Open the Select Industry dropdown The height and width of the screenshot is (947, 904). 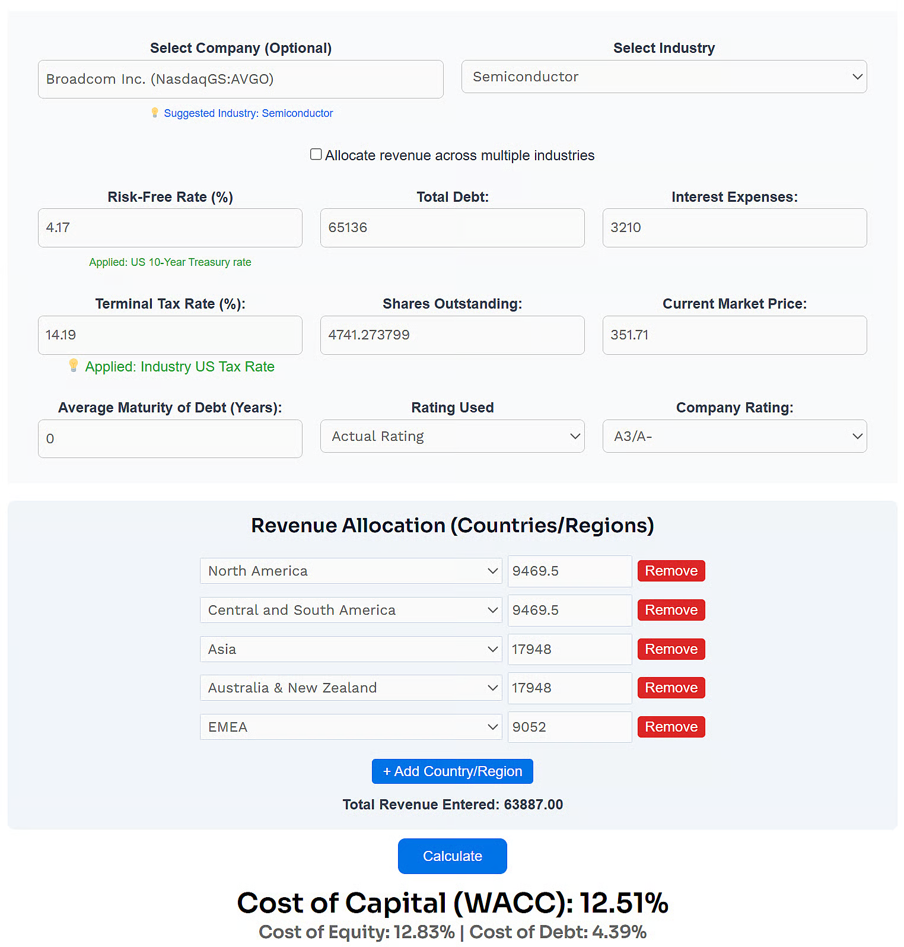664,77
